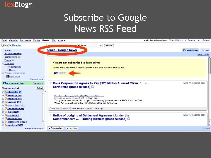
Task: Open Shared items
Action: (x=15, y=67)
